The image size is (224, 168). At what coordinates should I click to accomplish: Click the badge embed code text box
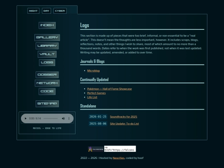point(120,149)
